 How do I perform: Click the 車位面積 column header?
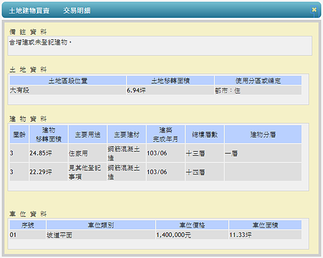click(x=265, y=225)
